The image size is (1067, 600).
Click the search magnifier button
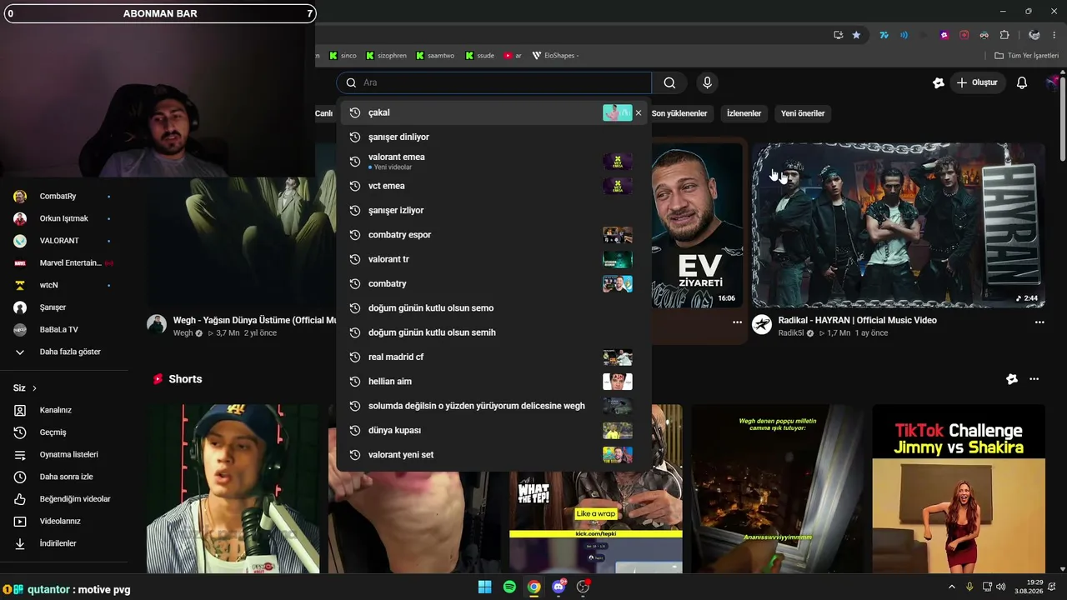[669, 82]
